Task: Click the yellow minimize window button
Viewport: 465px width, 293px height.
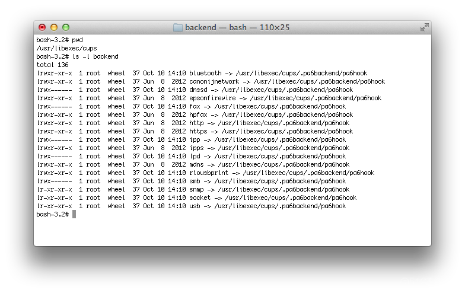Action: [x=54, y=27]
